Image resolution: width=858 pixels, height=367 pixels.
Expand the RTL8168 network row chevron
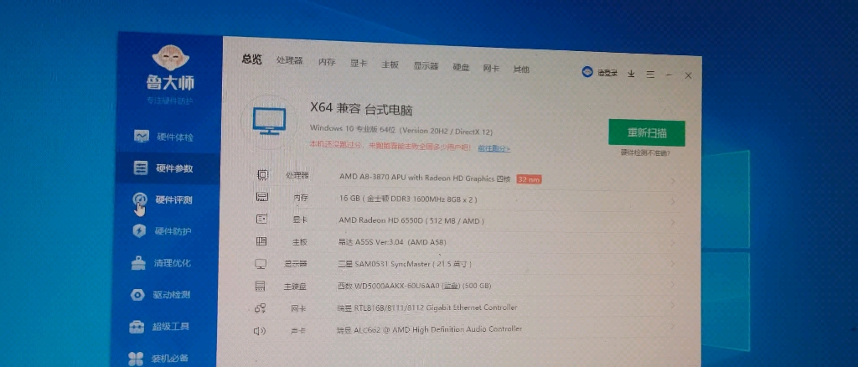pyautogui.click(x=673, y=306)
